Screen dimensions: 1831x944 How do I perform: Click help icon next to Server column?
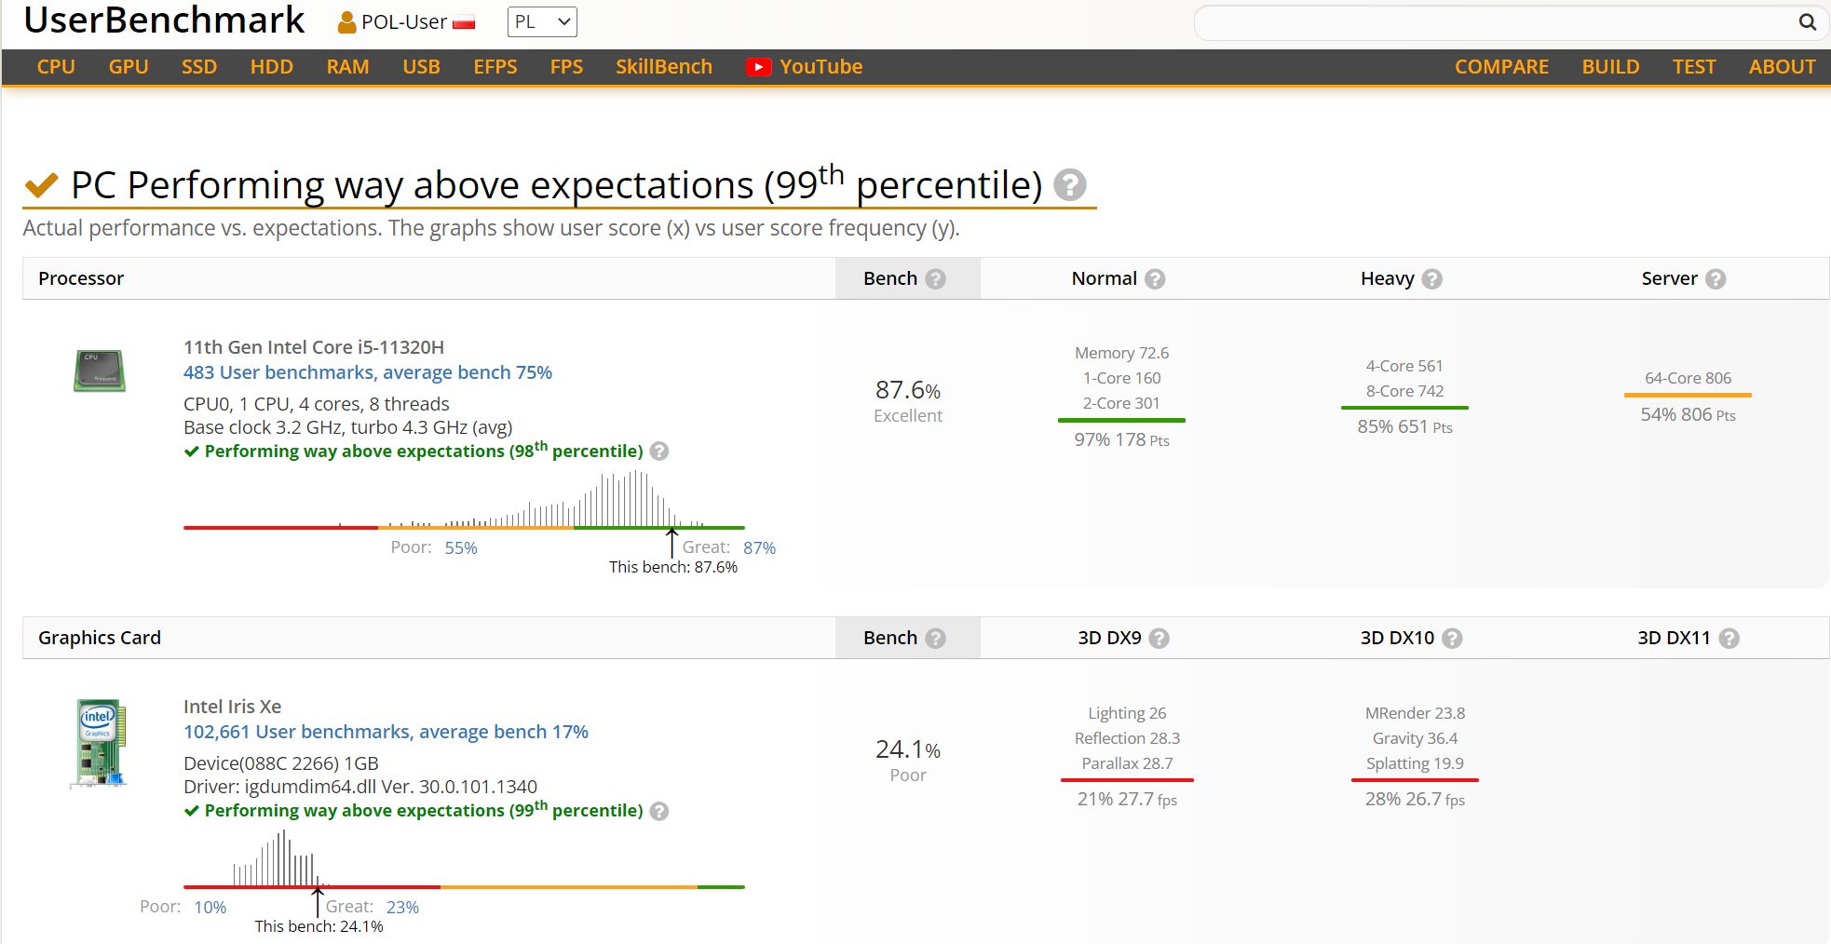coord(1716,279)
